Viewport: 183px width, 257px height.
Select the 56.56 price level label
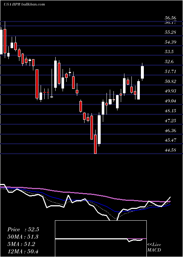(x=171, y=18)
